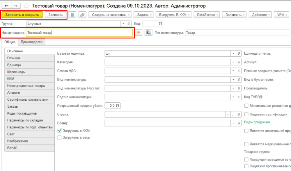This screenshot has width=291, height=171.
Task: Click the blue copy icon beside Наименование
Action: pos(148,33)
